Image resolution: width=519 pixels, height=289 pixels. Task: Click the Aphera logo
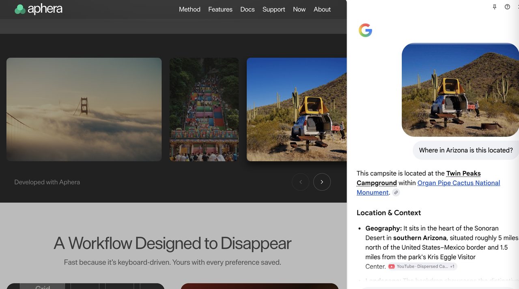click(x=39, y=9)
